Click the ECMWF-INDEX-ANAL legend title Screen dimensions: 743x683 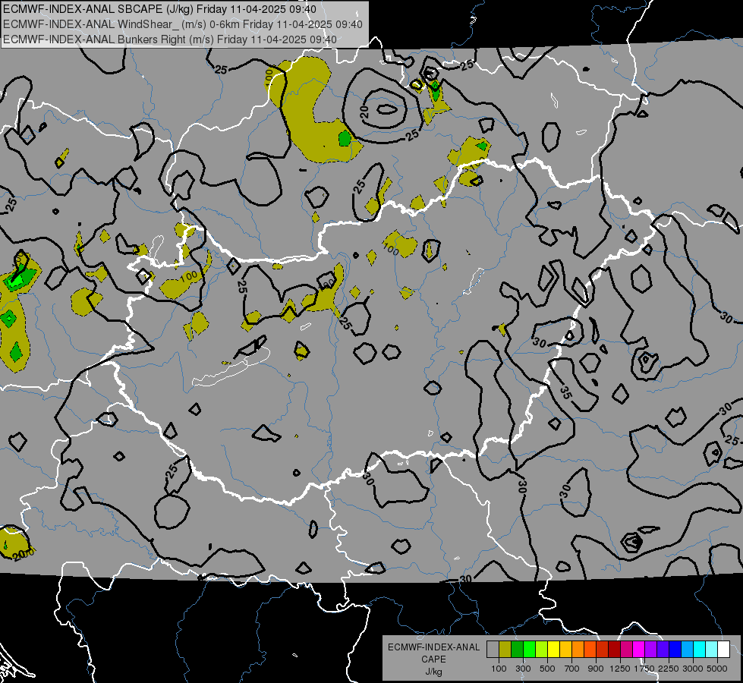[x=433, y=647]
